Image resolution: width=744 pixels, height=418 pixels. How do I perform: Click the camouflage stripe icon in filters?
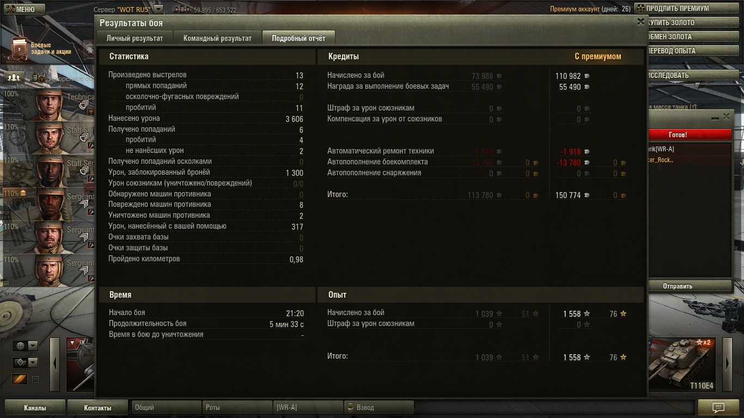tap(20, 379)
